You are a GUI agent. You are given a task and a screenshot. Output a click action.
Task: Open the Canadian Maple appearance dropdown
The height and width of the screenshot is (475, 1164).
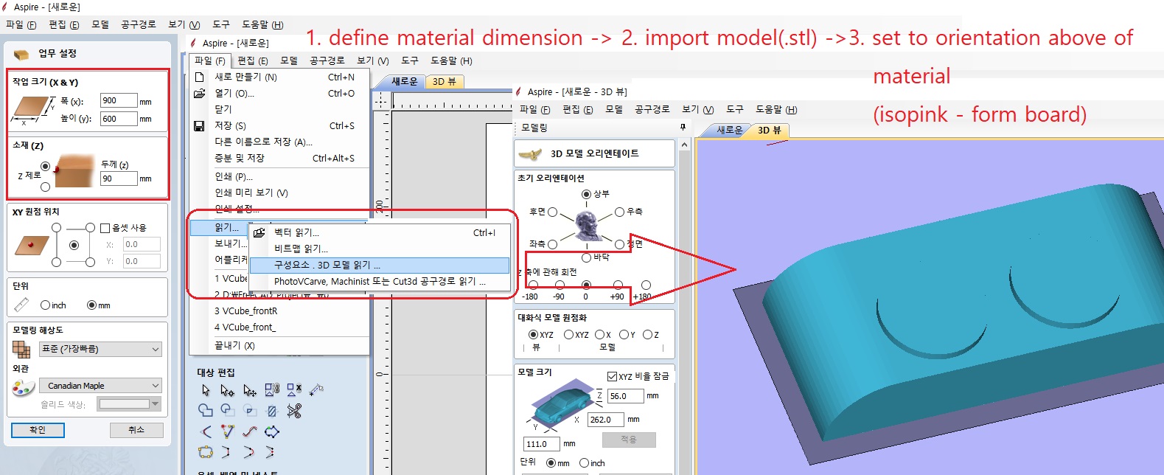coord(101,386)
